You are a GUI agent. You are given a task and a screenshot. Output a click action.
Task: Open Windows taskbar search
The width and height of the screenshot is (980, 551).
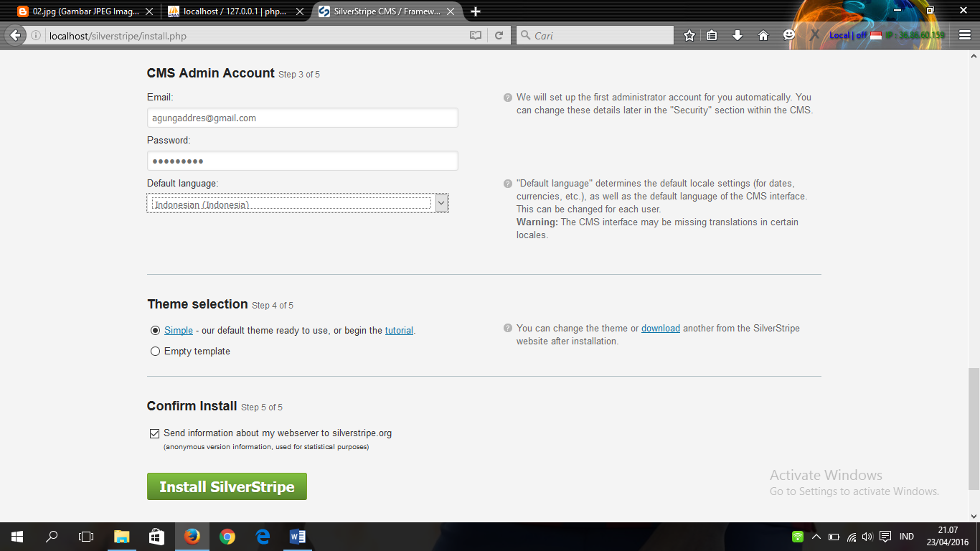[52, 537]
